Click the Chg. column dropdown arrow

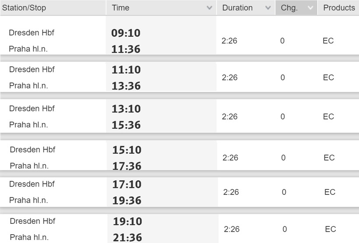point(310,8)
